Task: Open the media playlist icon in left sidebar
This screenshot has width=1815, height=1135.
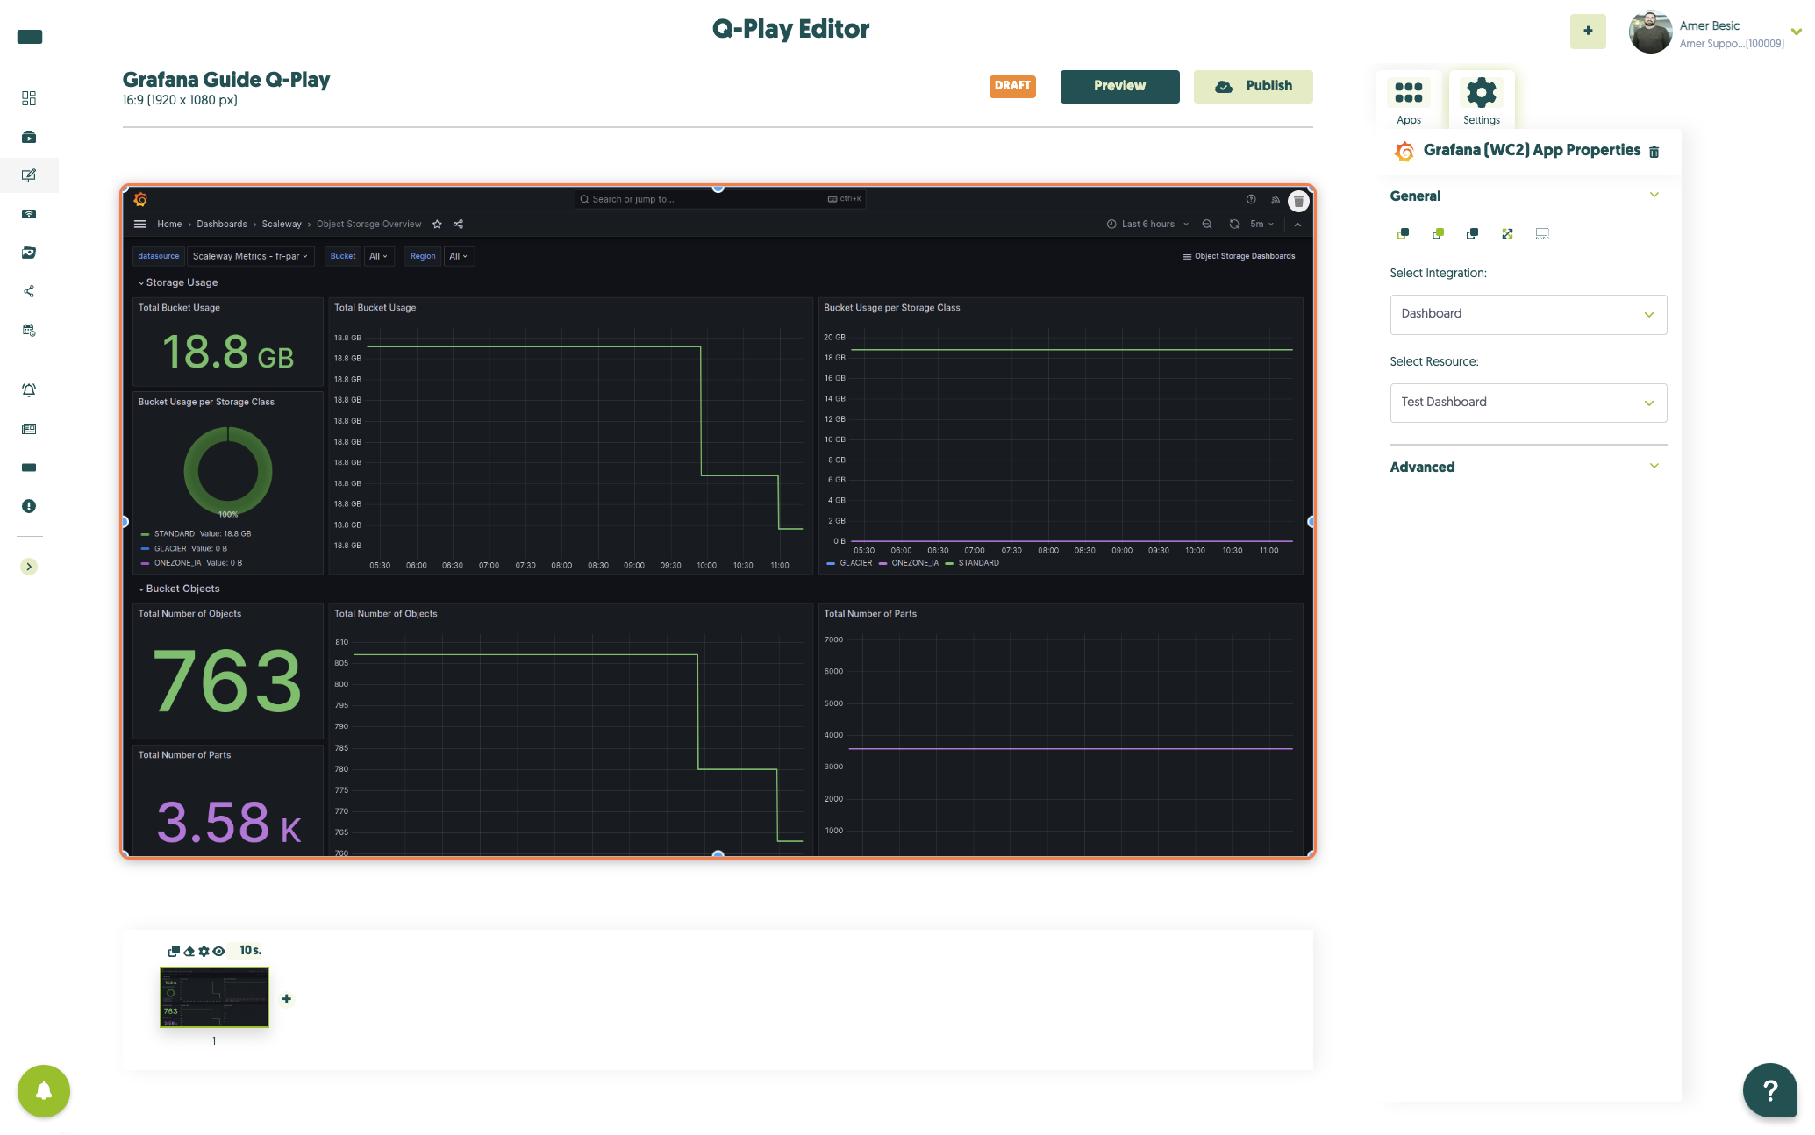Action: pyautogui.click(x=29, y=137)
